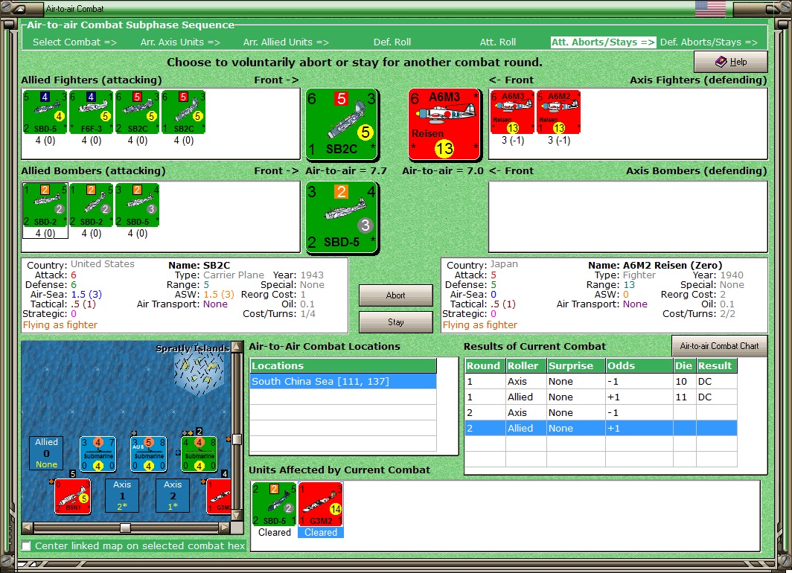Select South China Sea combat location

pyautogui.click(x=343, y=381)
